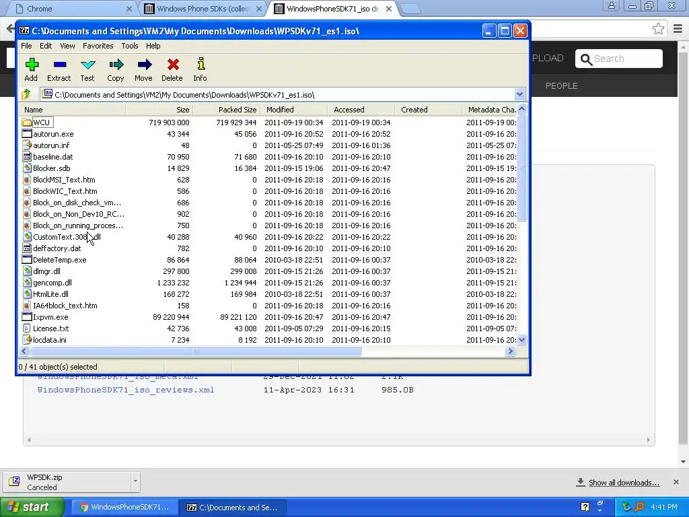This screenshot has height=517, width=689.
Task: Open the Tools menu
Action: (x=130, y=46)
